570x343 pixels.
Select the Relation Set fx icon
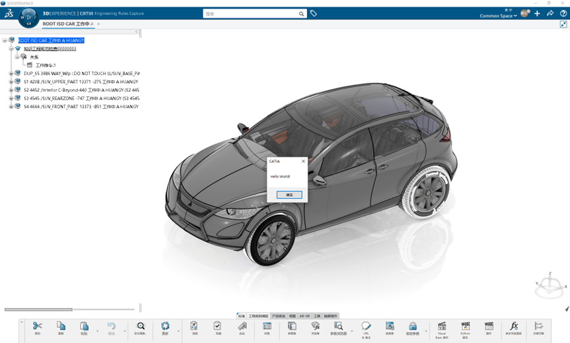click(315, 326)
